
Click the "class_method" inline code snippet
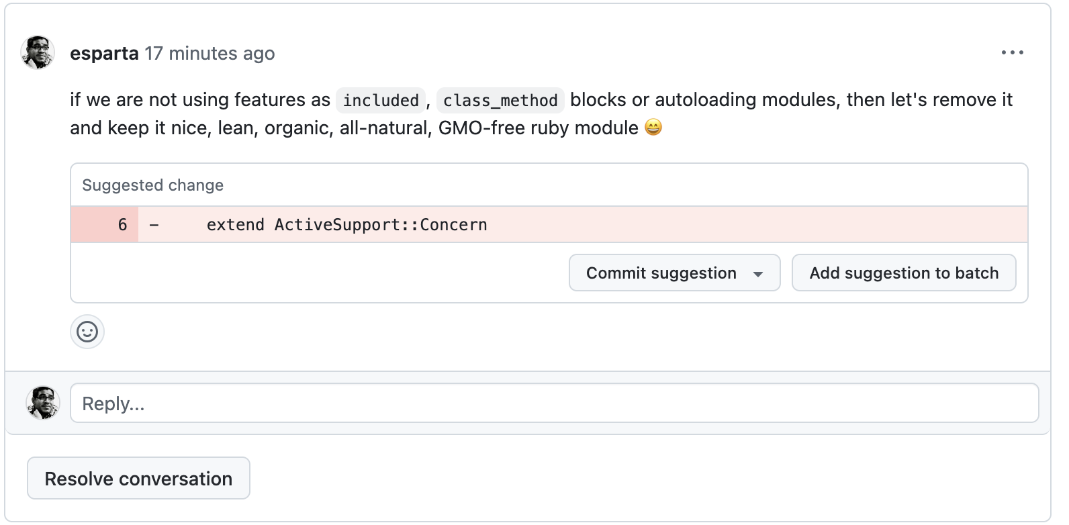[500, 100]
